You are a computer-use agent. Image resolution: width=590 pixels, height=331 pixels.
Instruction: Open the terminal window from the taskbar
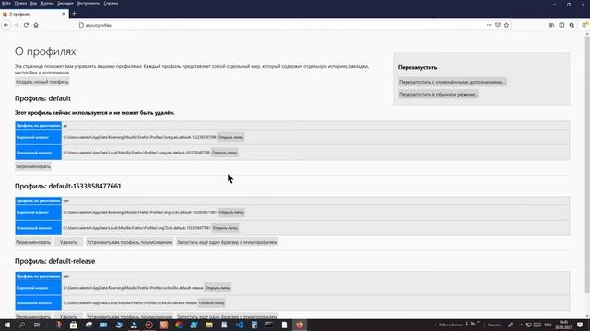point(269,325)
